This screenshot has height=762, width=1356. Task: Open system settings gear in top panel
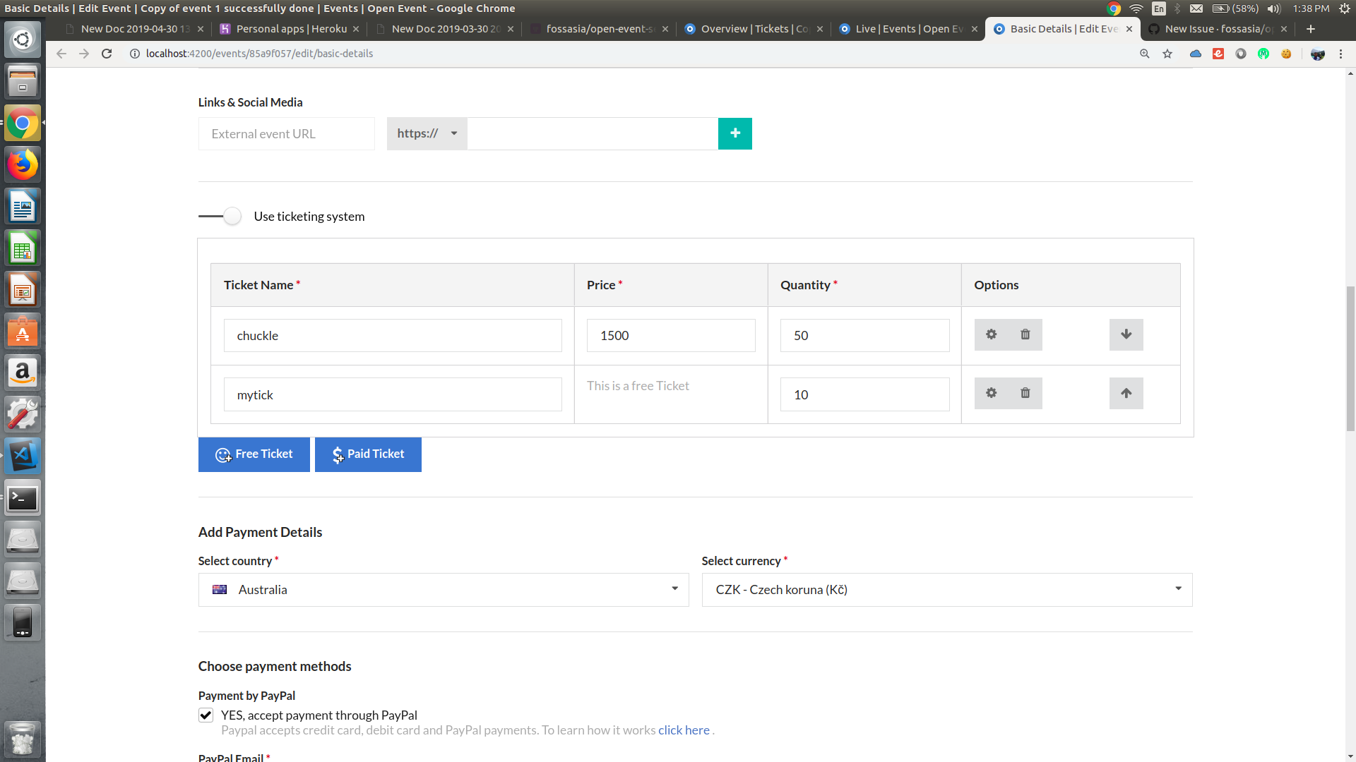click(1345, 8)
